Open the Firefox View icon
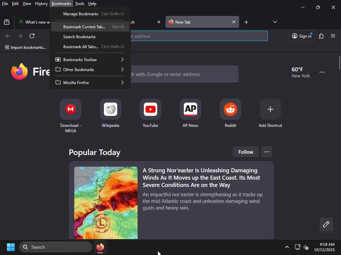Viewport: 341px width, 255px height. point(7,22)
